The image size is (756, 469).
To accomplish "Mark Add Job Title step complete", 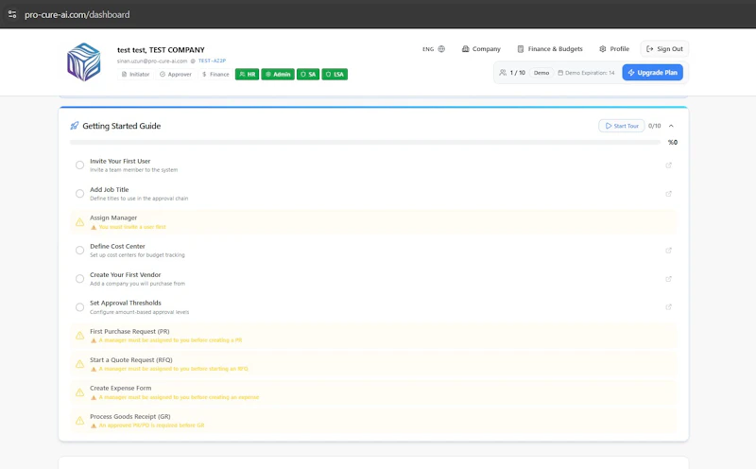I will point(79,194).
